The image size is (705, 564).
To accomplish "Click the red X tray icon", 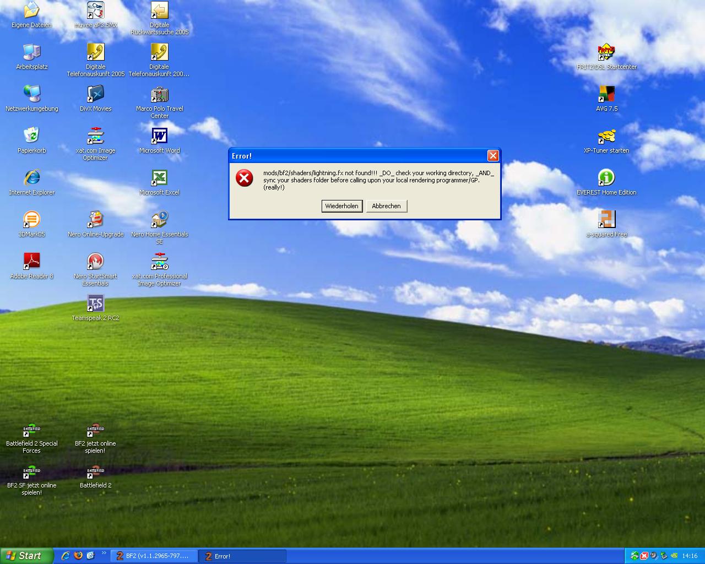I will 644,556.
